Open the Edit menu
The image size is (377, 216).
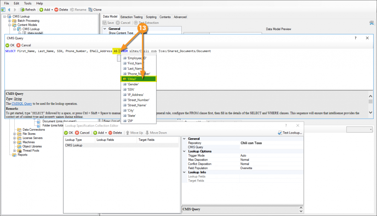point(16,3)
